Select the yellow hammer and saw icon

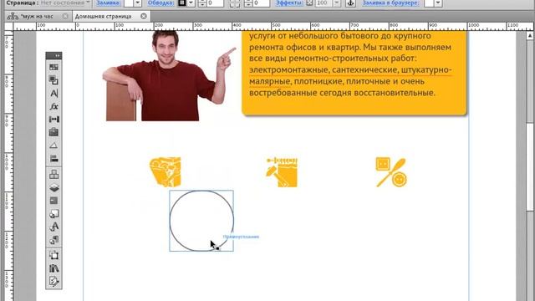tap(282, 171)
